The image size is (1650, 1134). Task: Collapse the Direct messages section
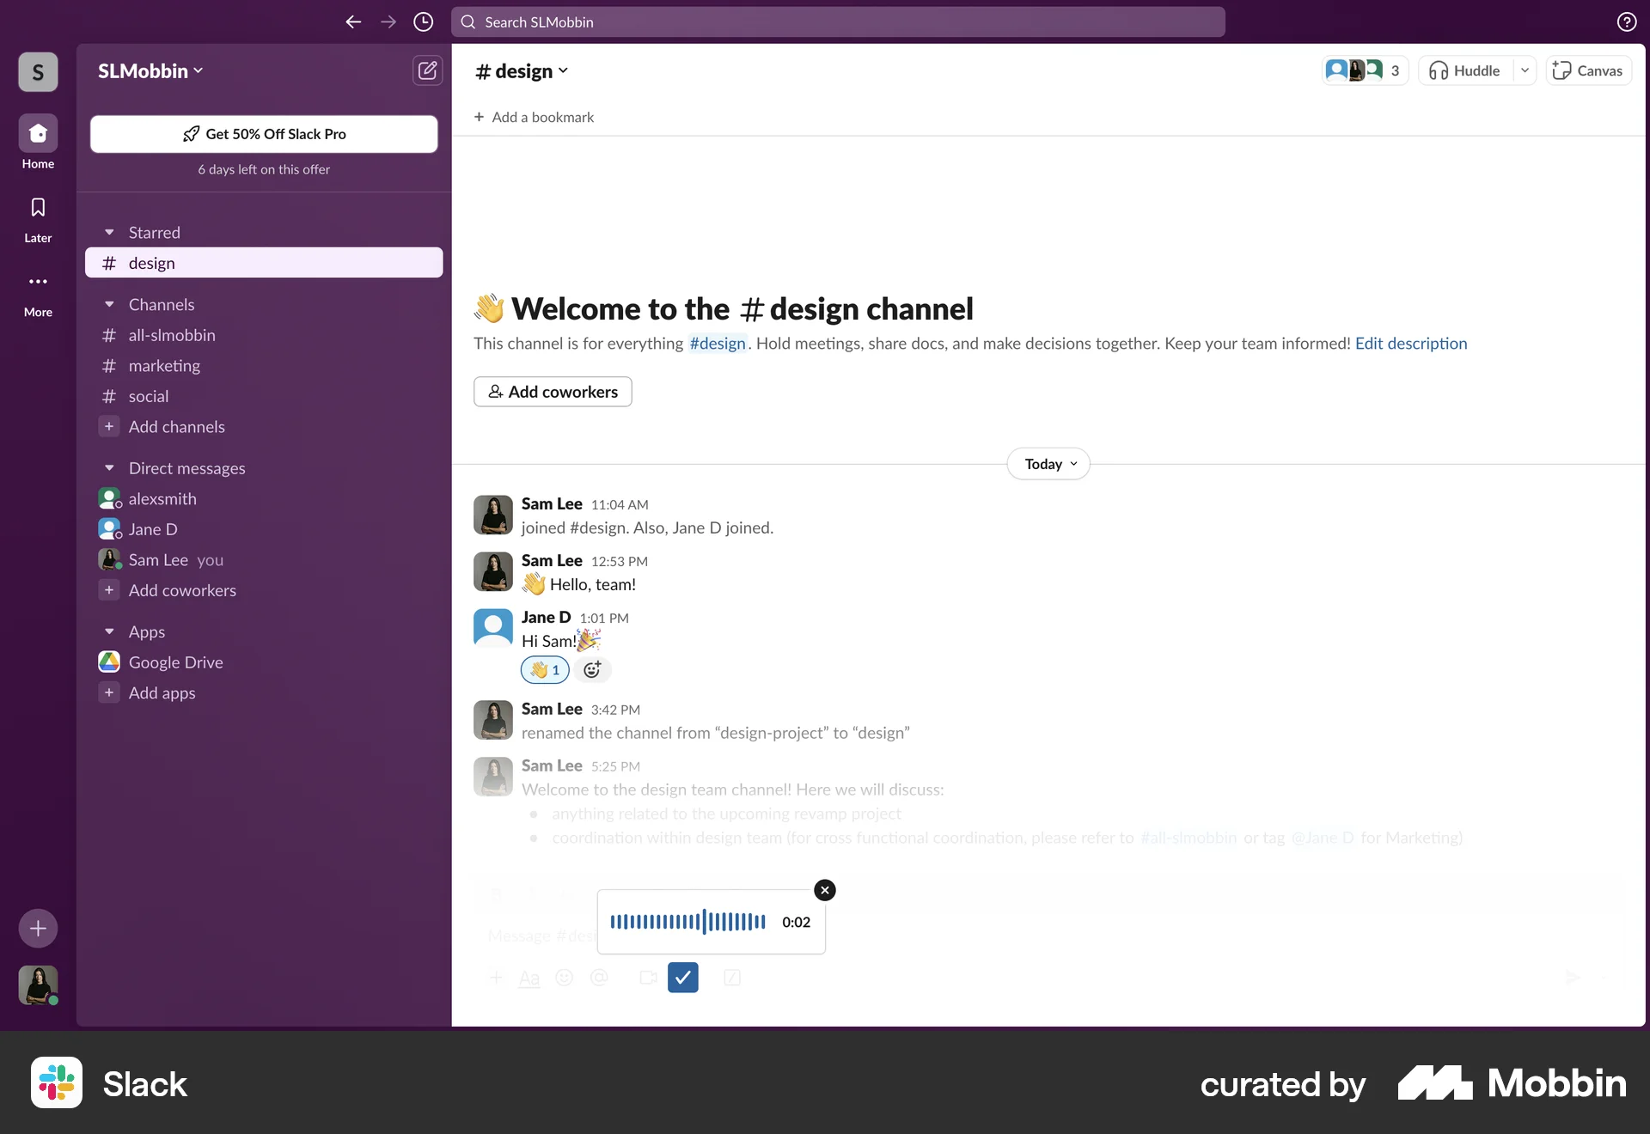point(109,468)
